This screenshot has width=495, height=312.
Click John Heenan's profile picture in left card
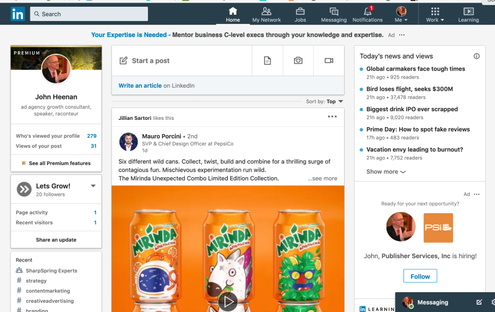pyautogui.click(x=56, y=69)
